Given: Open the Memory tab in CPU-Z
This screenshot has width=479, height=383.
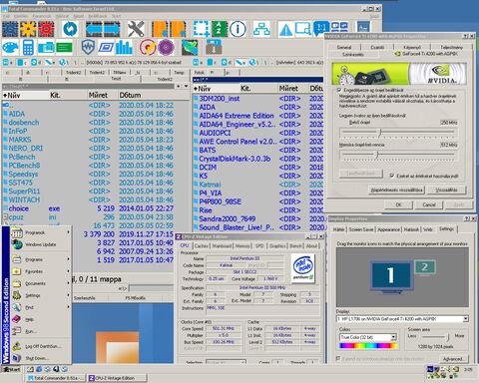Looking at the screenshot, I should (242, 245).
